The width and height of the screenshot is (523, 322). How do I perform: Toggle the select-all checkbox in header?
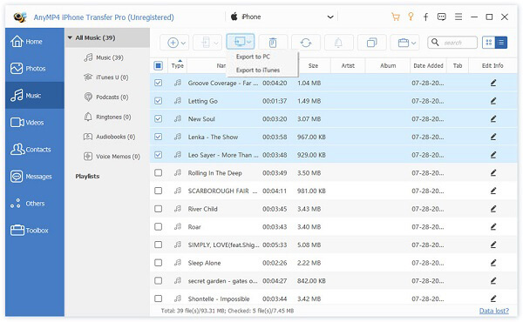pos(159,65)
